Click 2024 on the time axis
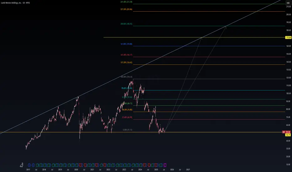292x172 pixels. (x=140, y=169)
